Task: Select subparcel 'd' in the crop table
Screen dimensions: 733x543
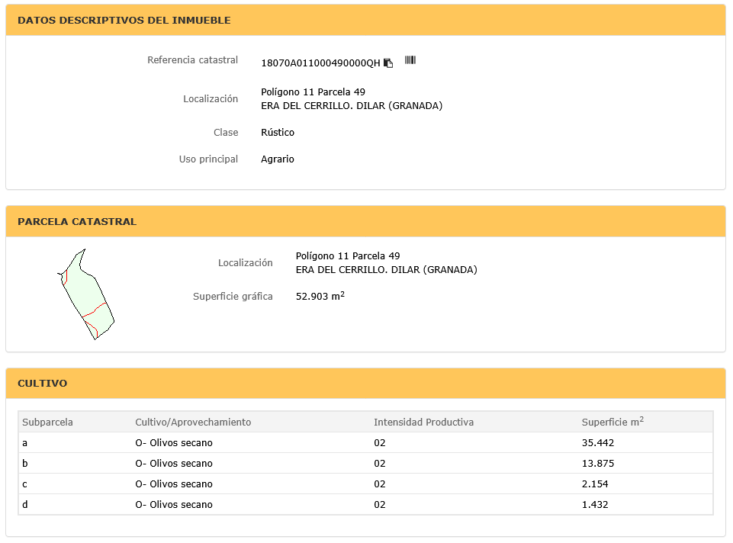Action: click(24, 505)
